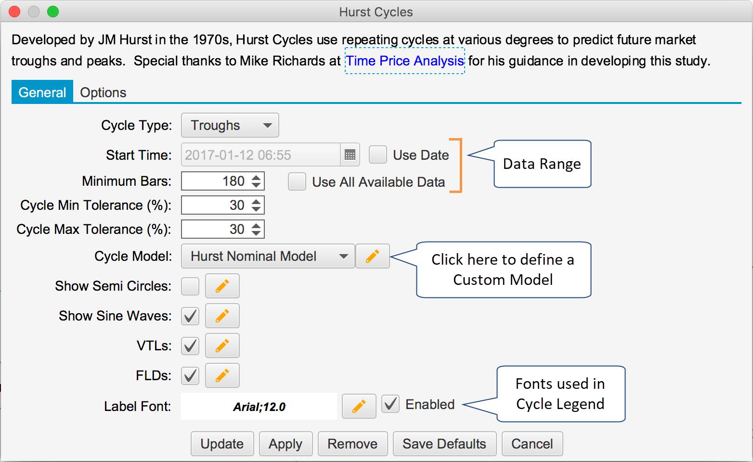Viewport: 753px width, 462px height.
Task: Open Show Sine Waves pencil editor
Action: [x=222, y=316]
